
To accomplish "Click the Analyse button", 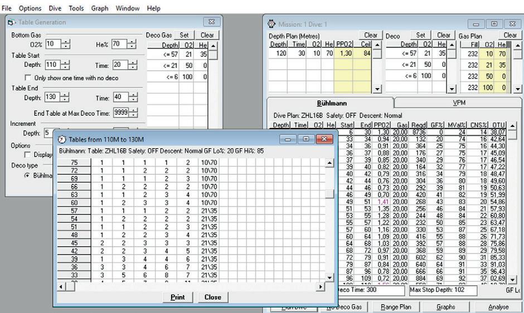I will [498, 307].
